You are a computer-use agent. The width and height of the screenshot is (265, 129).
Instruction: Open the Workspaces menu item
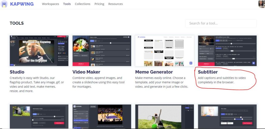tap(50, 4)
